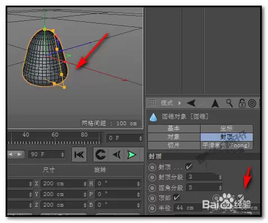The width and height of the screenshot is (268, 223).
Task: Click frame 80 on the timeline ruler
Action: tap(84, 135)
